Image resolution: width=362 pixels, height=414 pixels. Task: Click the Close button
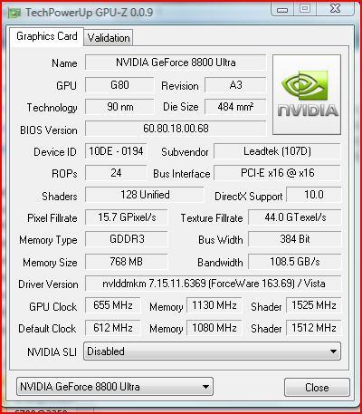[317, 387]
